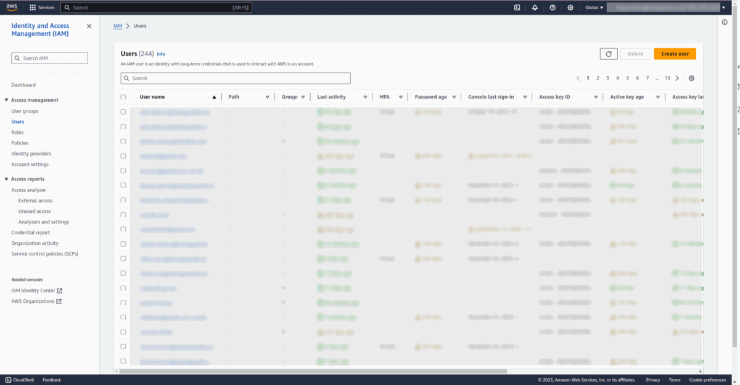The width and height of the screenshot is (740, 385).
Task: Close the IAM navigation sidebar
Action: point(89,26)
